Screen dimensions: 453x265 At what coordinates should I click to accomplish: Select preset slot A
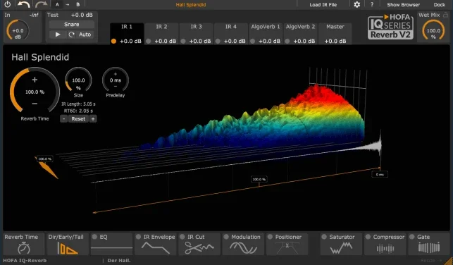pyautogui.click(x=57, y=5)
